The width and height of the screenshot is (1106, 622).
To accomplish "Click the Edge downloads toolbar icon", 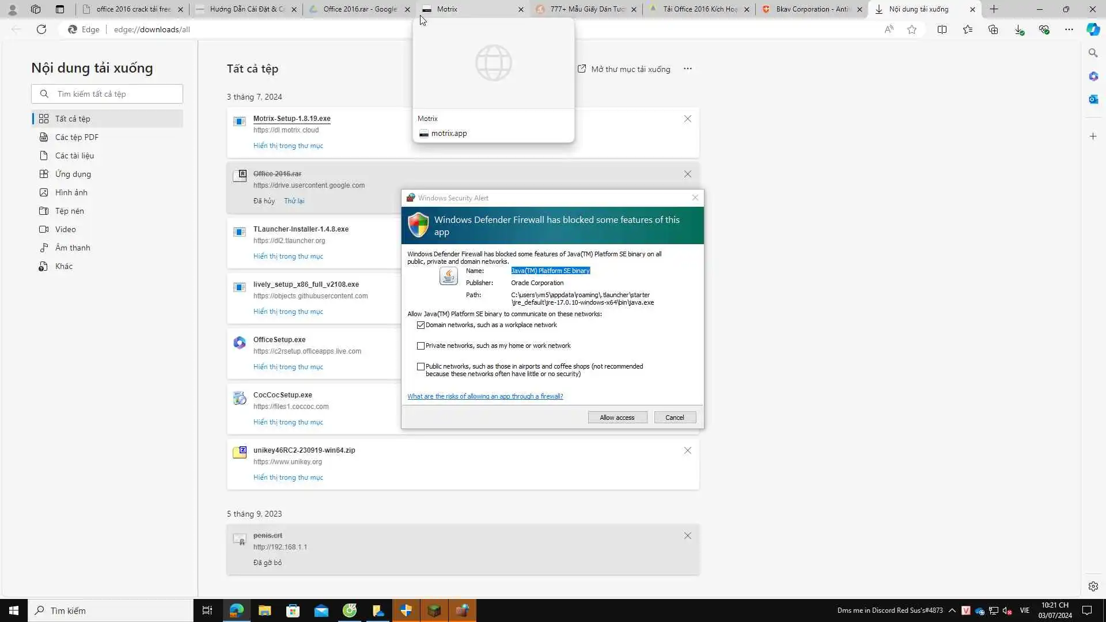I will tap(1018, 29).
